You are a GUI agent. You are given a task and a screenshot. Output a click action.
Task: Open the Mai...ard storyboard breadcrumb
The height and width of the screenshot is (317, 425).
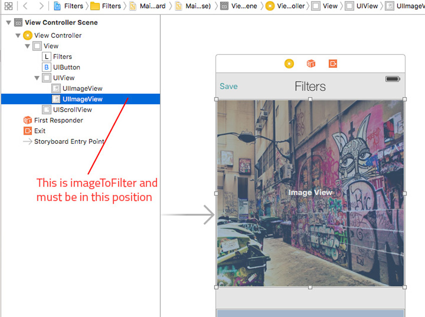(x=147, y=6)
